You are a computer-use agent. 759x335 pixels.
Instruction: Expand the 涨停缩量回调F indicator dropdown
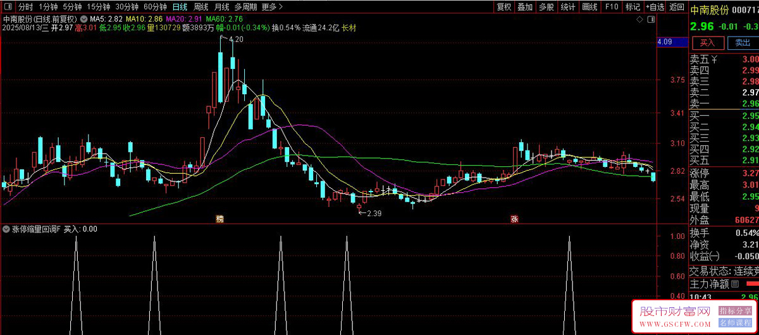pyautogui.click(x=6, y=229)
